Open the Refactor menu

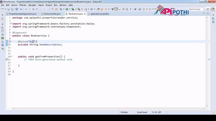[23, 5]
